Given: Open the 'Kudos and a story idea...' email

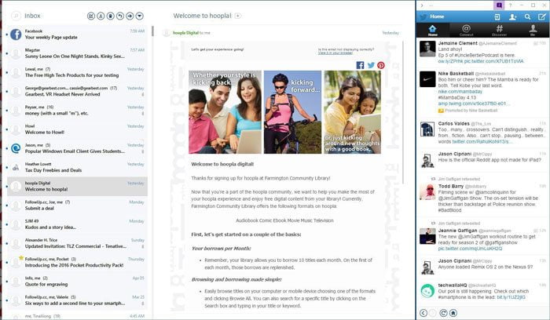Looking at the screenshot, I should tap(77, 224).
